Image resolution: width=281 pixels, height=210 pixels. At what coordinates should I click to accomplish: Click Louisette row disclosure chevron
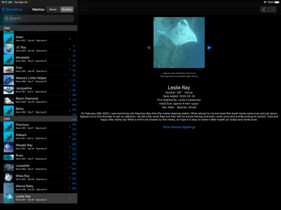coord(70,167)
